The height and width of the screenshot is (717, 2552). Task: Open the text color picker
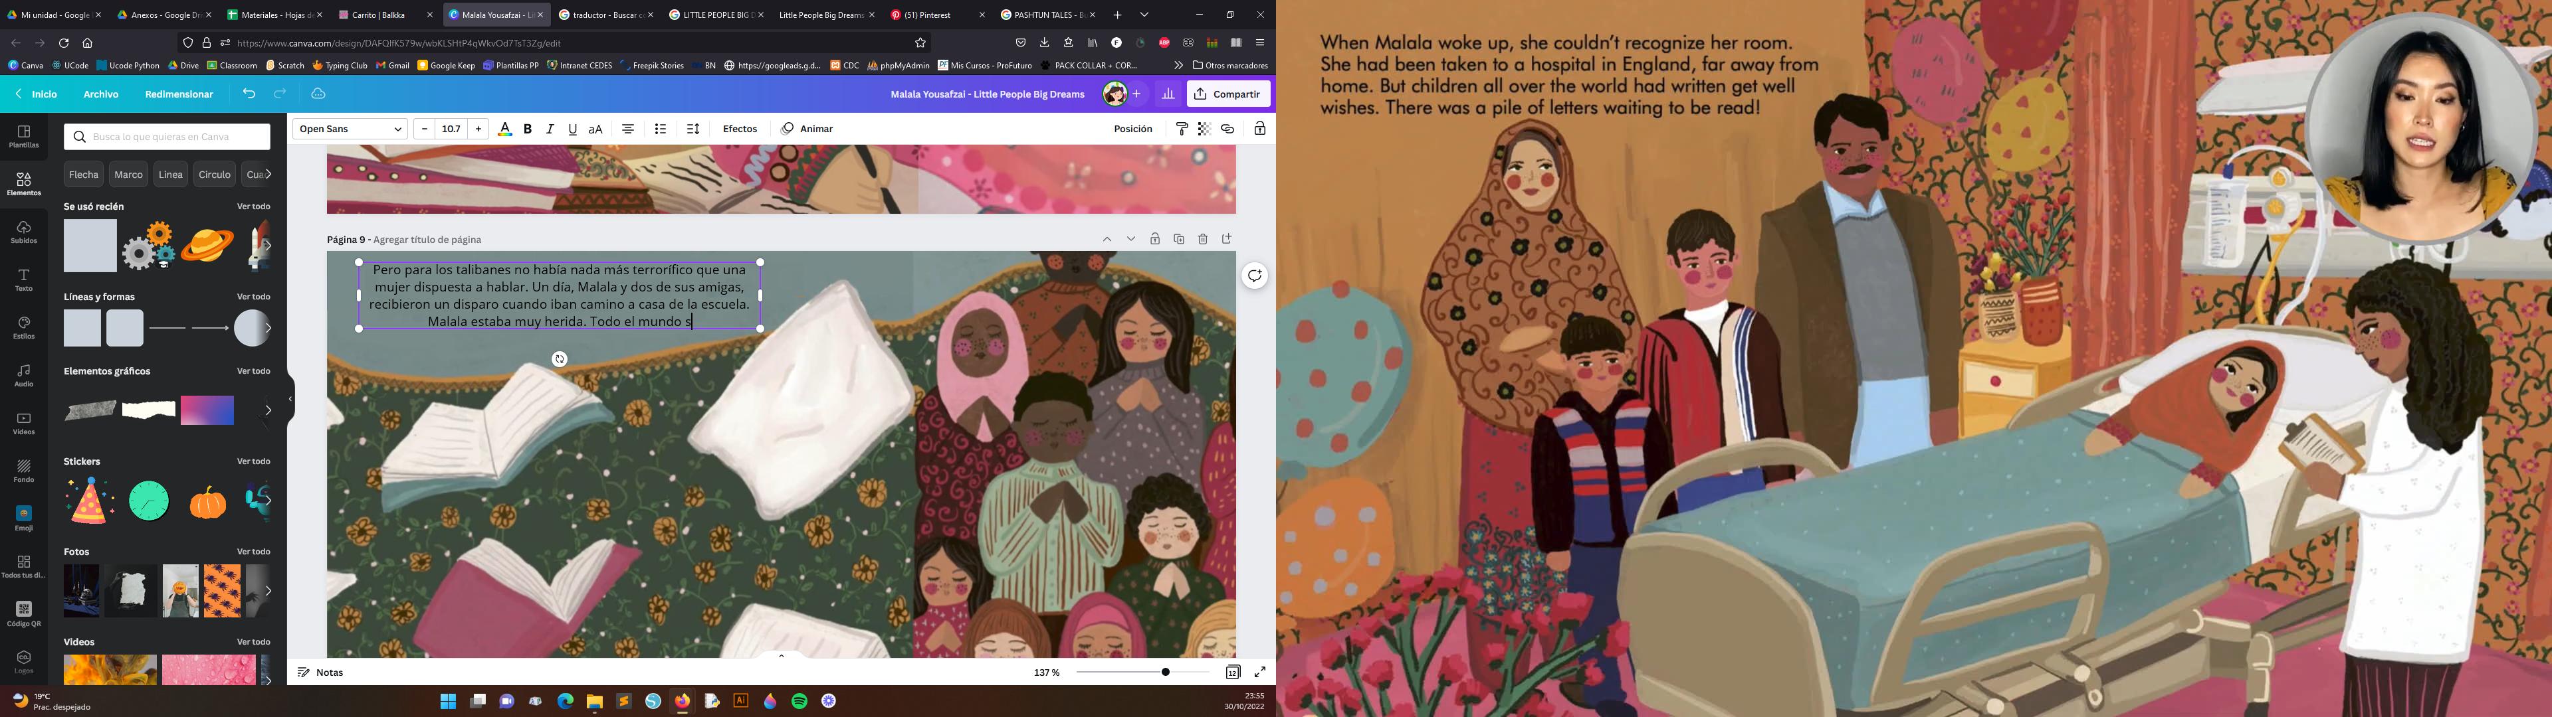tap(505, 129)
